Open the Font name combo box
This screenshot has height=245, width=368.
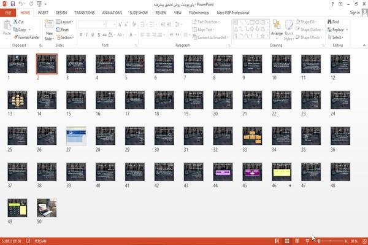91,25
